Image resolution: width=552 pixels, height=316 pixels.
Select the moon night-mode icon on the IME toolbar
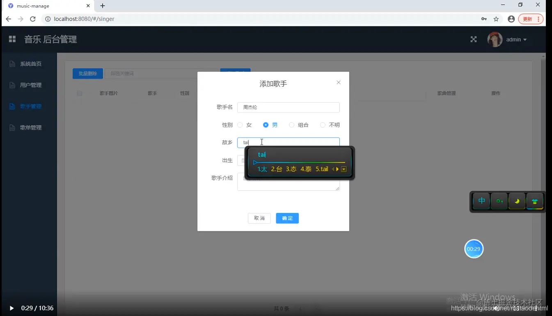517,201
